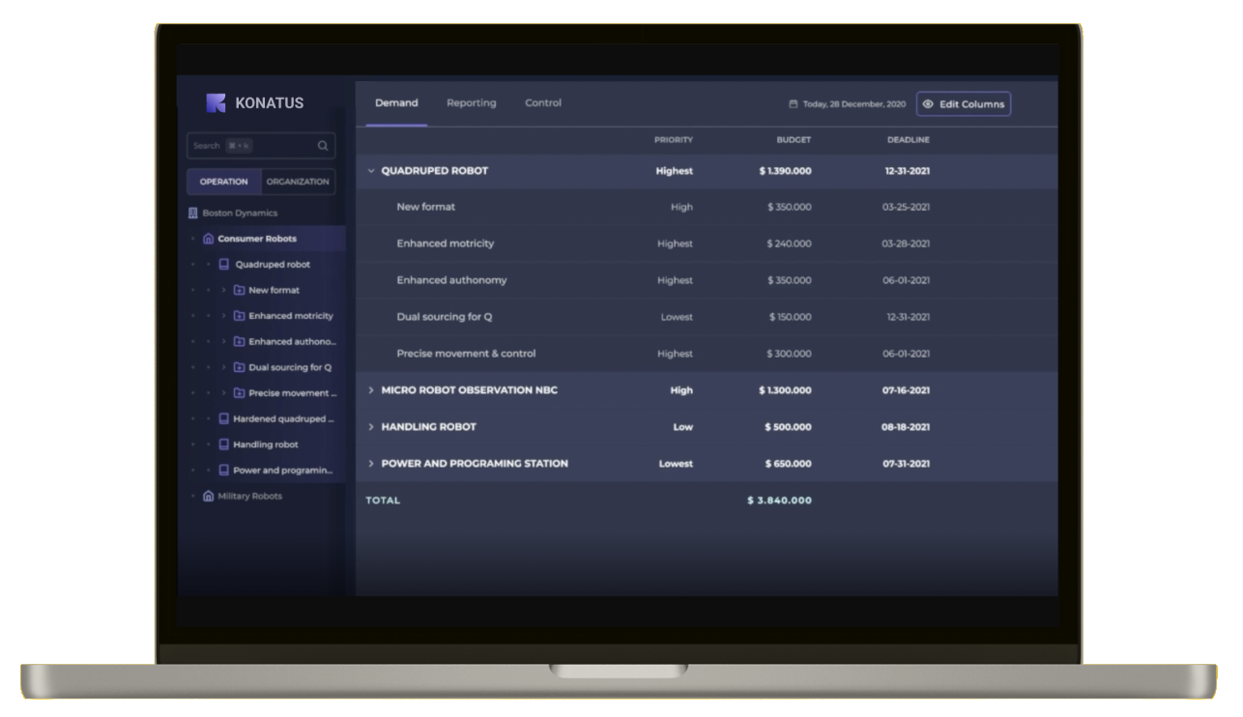The width and height of the screenshot is (1243, 717).
Task: Expand Precise movement in the sidebar tree
Action: (224, 393)
